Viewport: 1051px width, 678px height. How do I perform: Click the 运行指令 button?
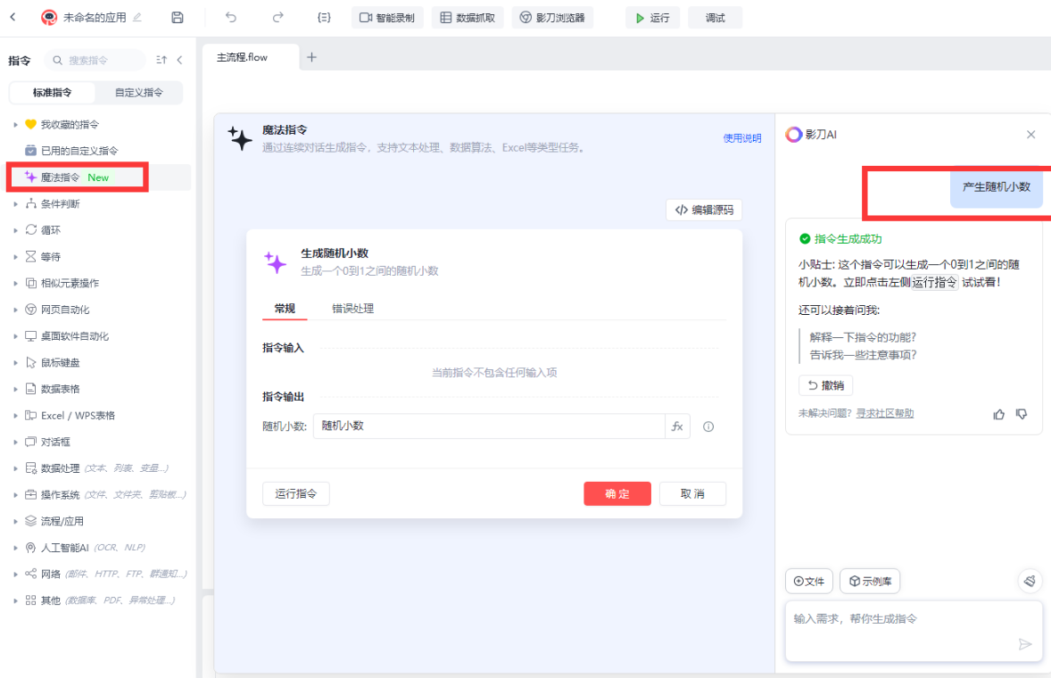[295, 493]
